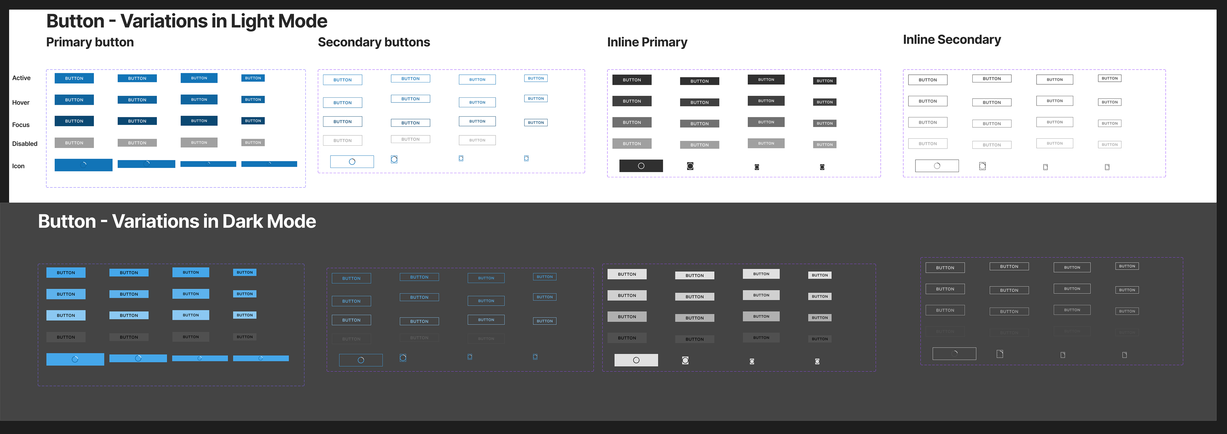Click the largest outlined circle icon button under light Secondary buttons

[352, 162]
